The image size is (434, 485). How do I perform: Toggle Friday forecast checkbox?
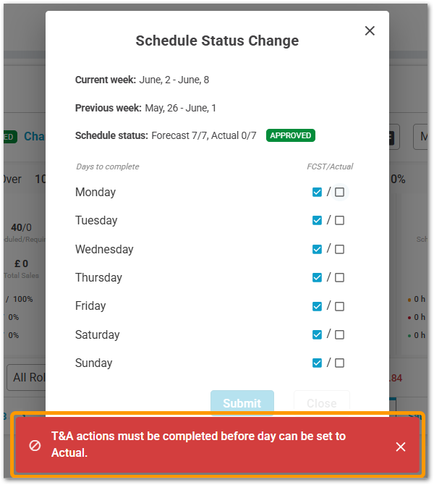317,306
